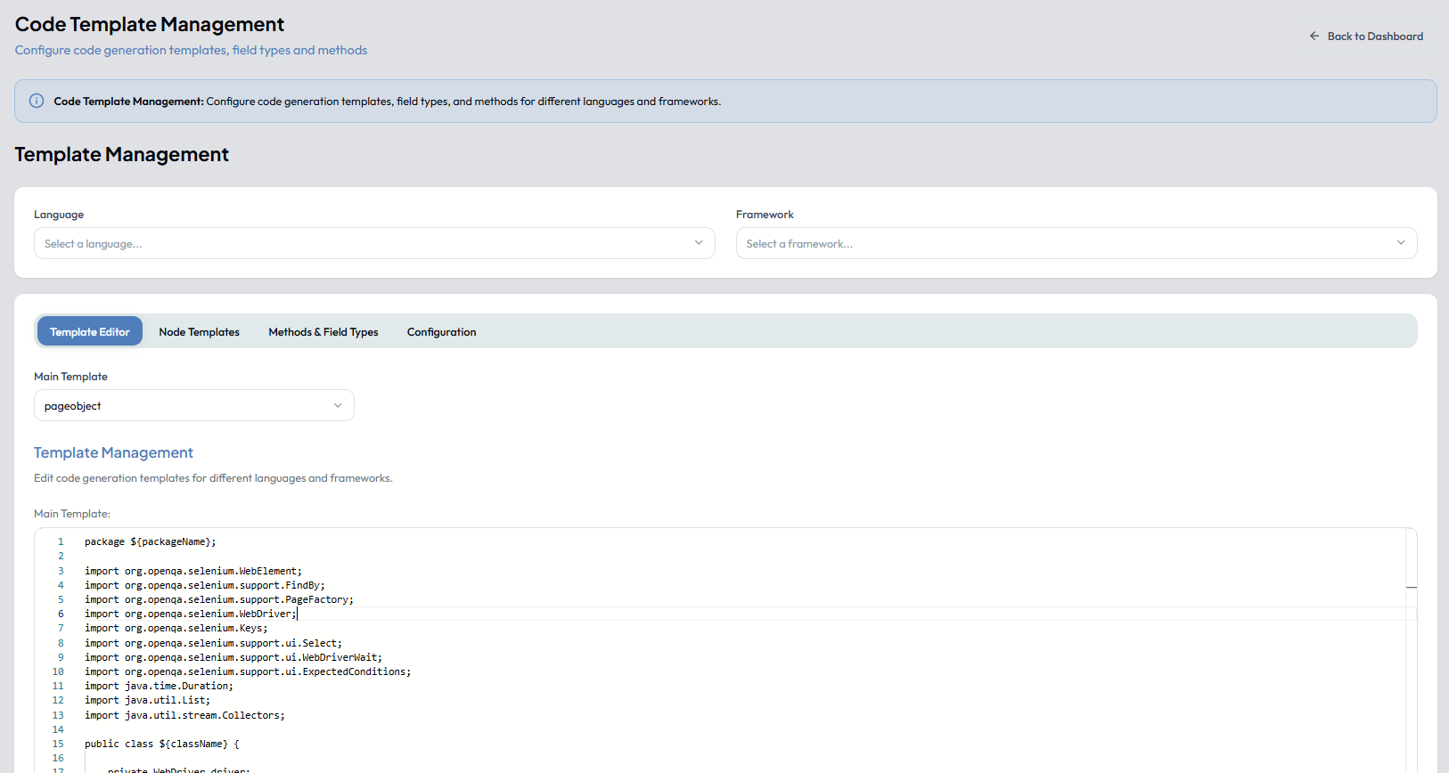The width and height of the screenshot is (1449, 773).
Task: Click the blue subtitle under Code Template Management
Action: [x=191, y=50]
